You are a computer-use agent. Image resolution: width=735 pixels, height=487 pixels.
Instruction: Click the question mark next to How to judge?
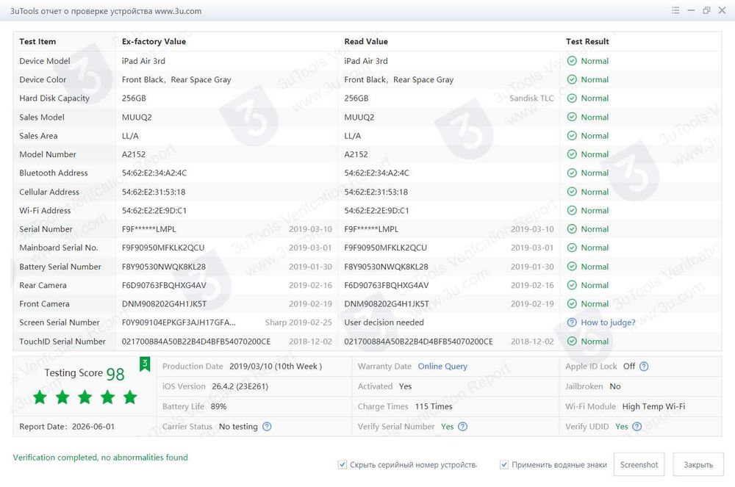point(572,322)
